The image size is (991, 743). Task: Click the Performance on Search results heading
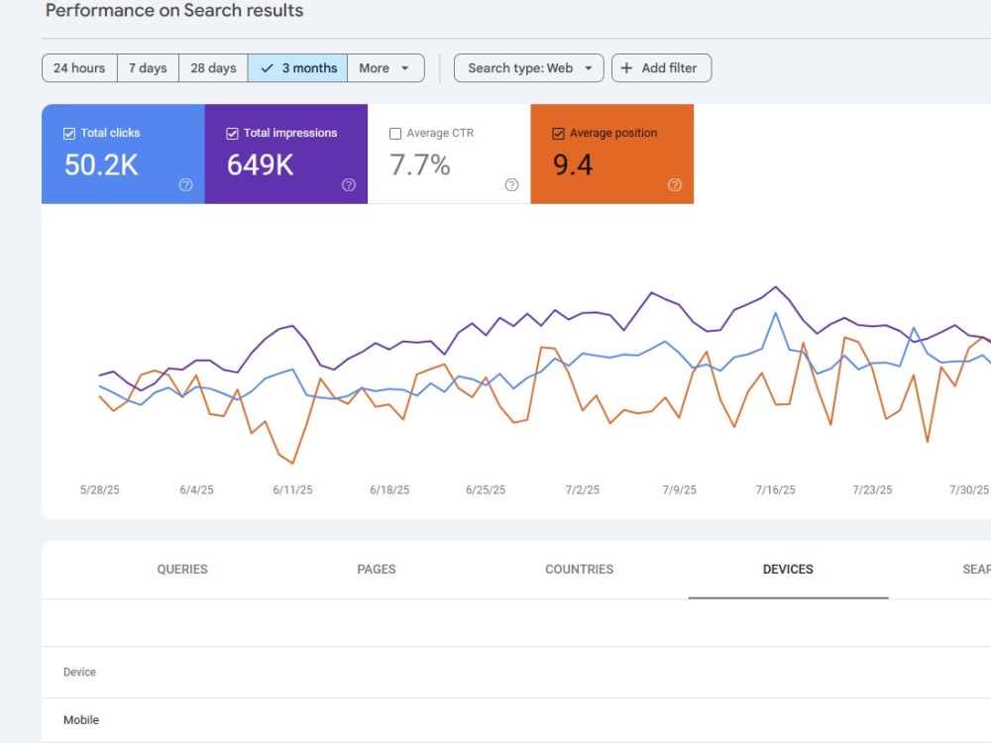pos(174,11)
